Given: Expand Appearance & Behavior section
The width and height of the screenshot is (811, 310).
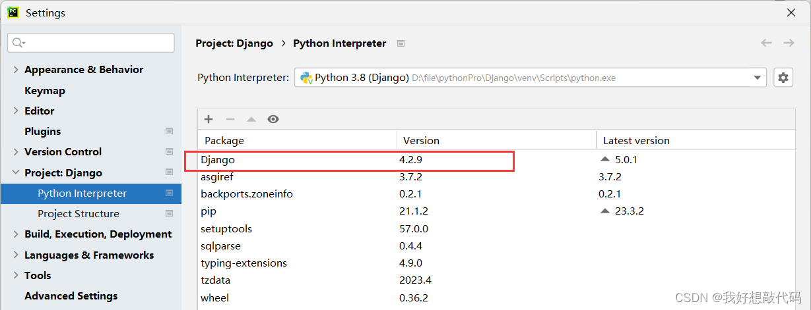Looking at the screenshot, I should pos(16,70).
